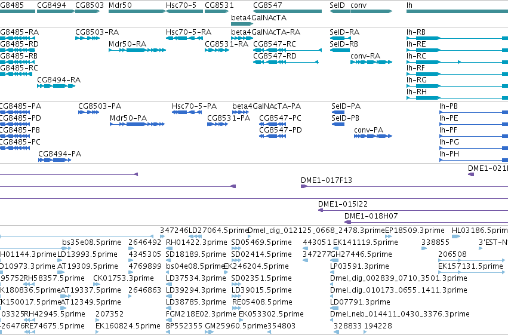This screenshot has width=508, height=335.
Task: Click the Ih-PF protein label
Action: 448,130
